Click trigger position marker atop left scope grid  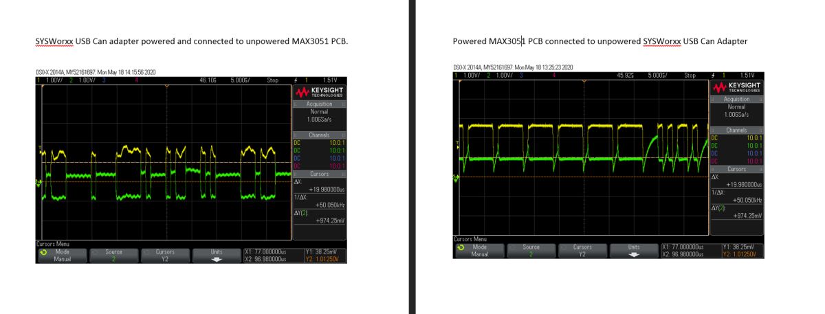(x=166, y=86)
